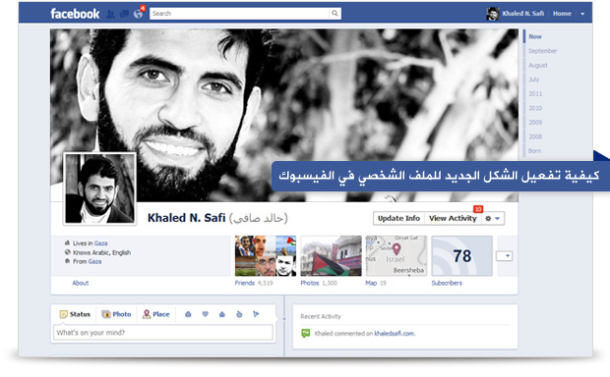Jump to 2009 on the timeline
The height and width of the screenshot is (377, 610).
(535, 123)
